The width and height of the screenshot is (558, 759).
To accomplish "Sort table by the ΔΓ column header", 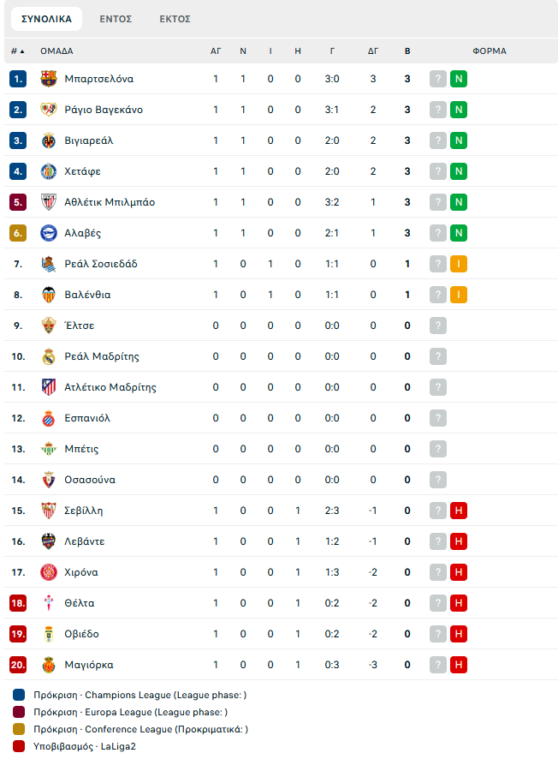I will (373, 51).
